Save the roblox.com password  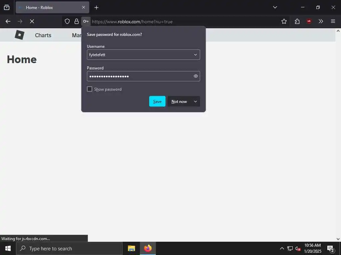[157, 101]
